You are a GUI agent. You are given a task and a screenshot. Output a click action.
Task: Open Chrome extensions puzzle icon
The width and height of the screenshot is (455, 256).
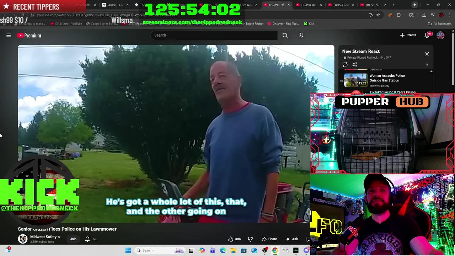point(398,15)
